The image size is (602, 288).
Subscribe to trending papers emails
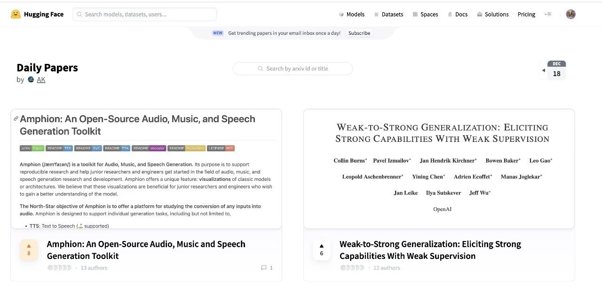[x=359, y=33]
